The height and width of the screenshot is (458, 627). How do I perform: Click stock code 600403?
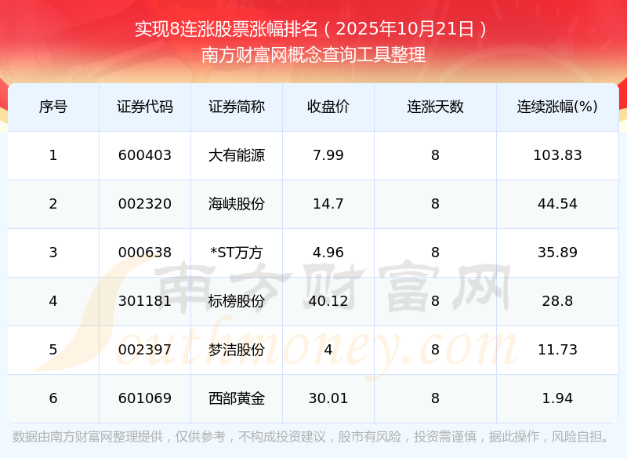pos(145,155)
